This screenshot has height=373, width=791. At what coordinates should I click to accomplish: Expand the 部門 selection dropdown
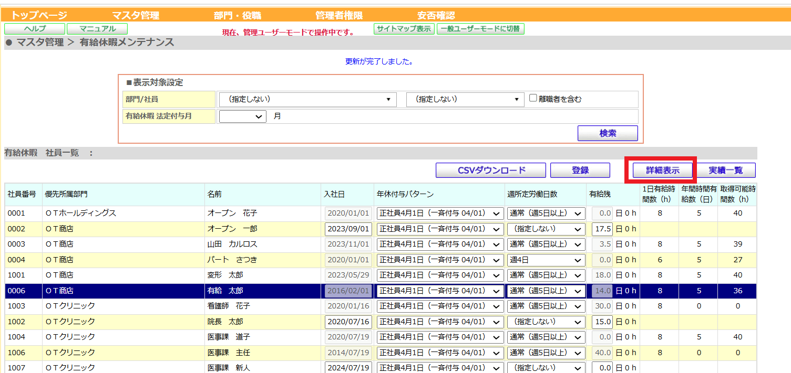(x=307, y=99)
